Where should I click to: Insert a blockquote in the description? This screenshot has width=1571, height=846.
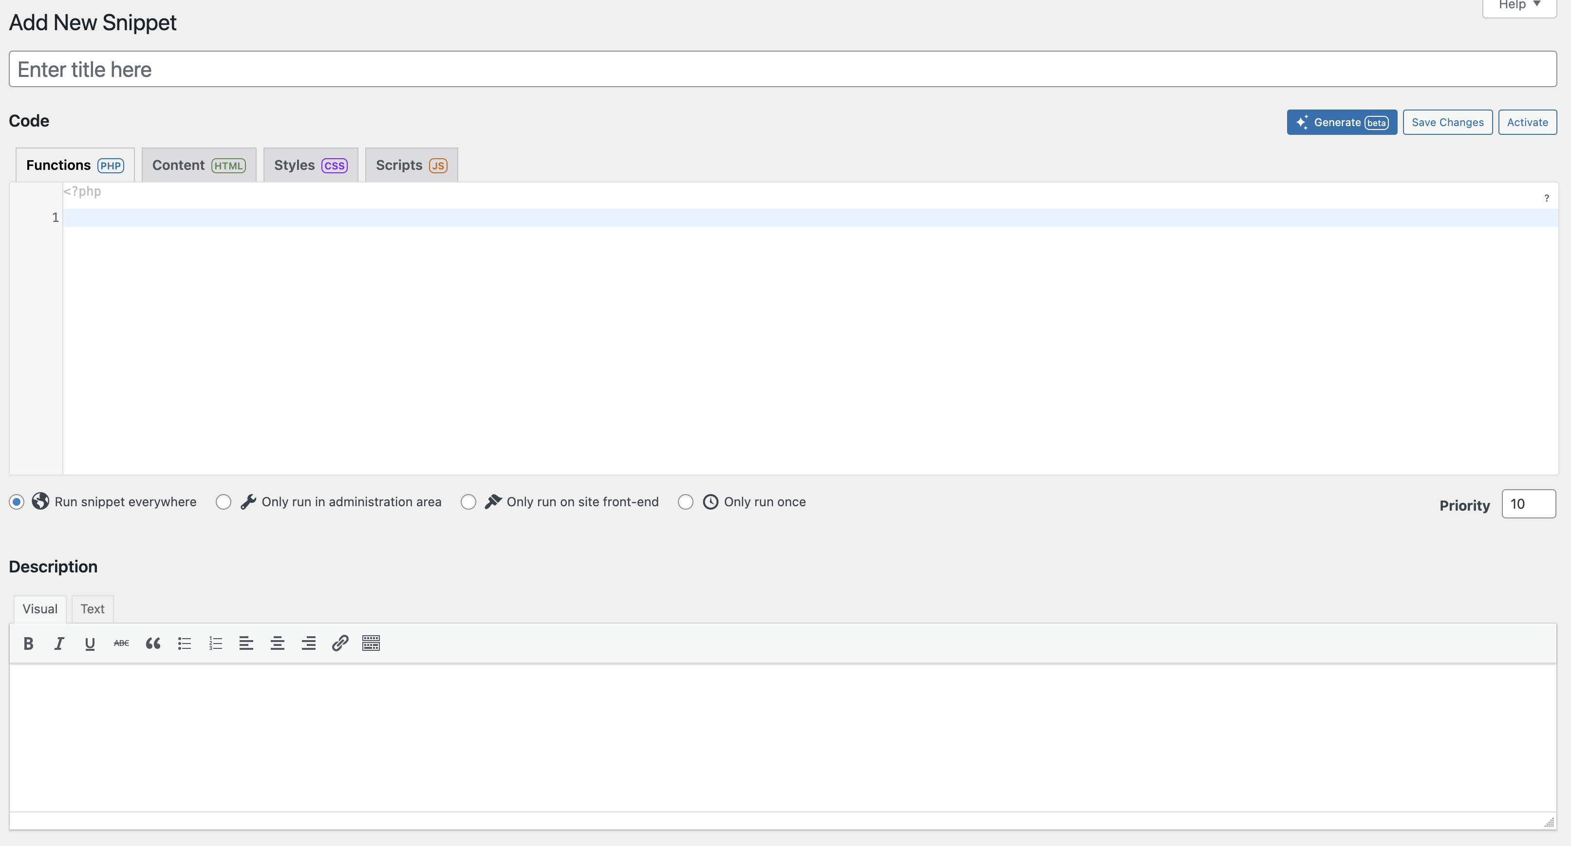tap(153, 643)
